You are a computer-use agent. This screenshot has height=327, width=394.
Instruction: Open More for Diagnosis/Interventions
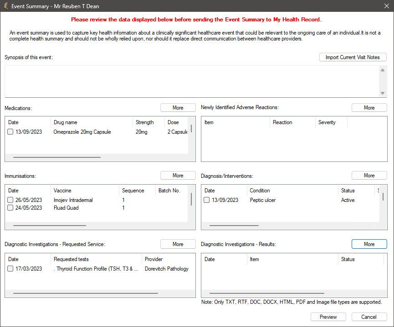click(369, 176)
